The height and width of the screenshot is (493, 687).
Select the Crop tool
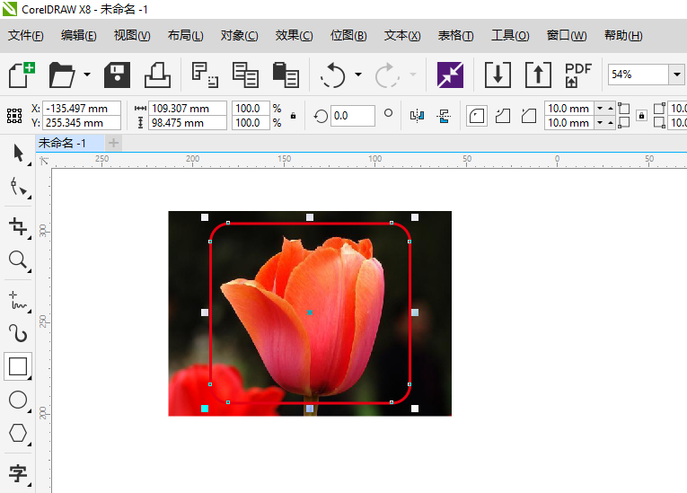pos(17,225)
